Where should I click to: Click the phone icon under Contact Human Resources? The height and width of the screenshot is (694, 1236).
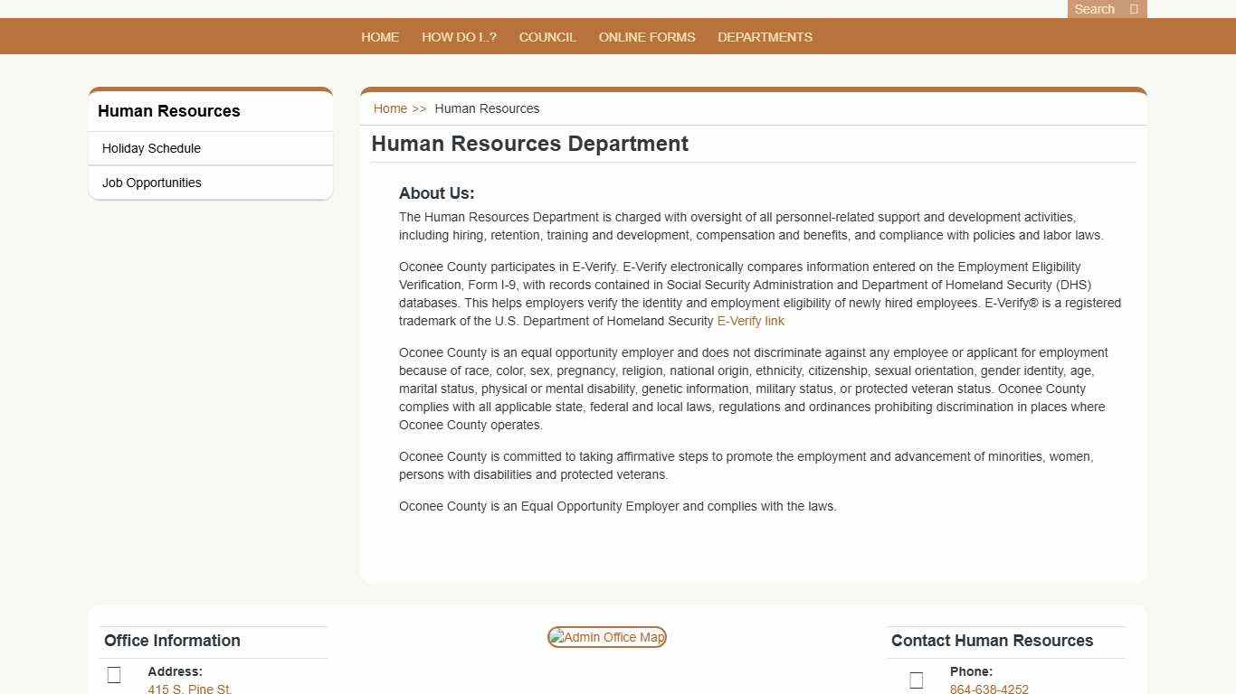click(916, 680)
